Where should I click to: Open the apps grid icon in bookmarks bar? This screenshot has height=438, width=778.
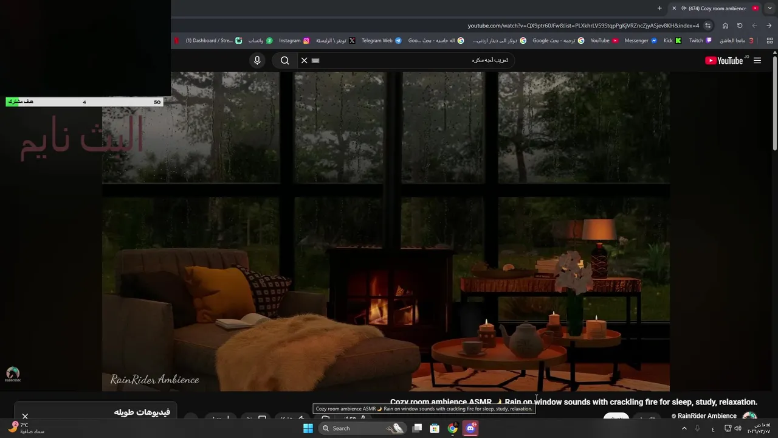click(x=769, y=41)
